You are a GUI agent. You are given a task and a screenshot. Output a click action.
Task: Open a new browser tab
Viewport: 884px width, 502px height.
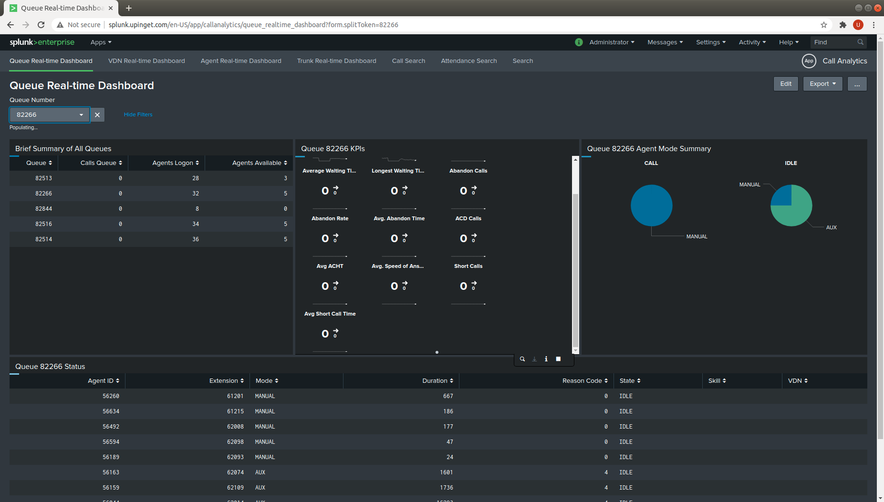tap(129, 8)
